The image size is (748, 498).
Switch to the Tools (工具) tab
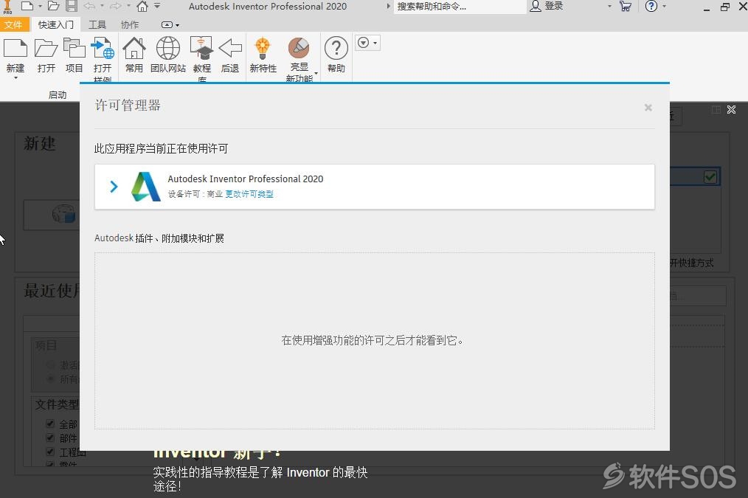(97, 25)
